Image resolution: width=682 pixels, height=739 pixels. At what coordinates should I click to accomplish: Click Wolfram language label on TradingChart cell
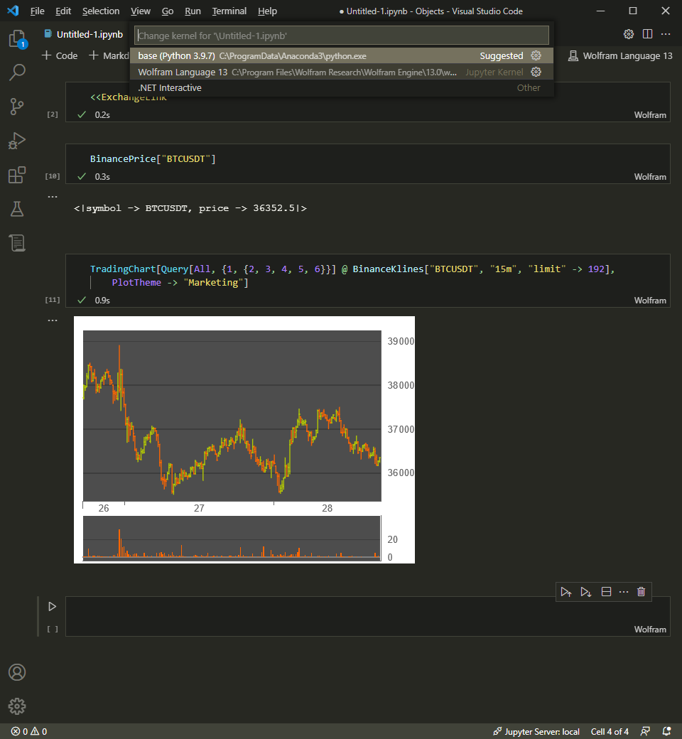[x=650, y=300]
